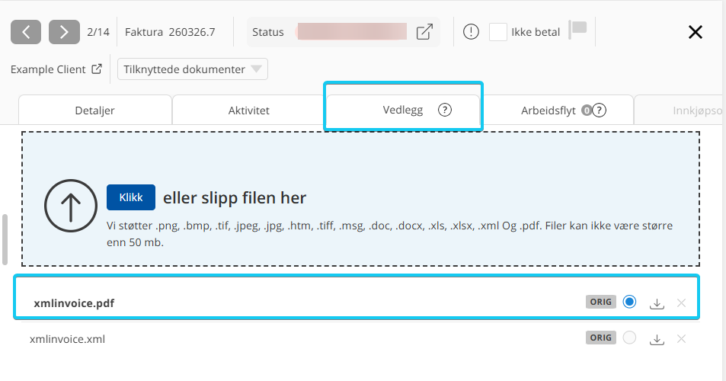
Task: Select the Vedlegg tab
Action: [403, 110]
